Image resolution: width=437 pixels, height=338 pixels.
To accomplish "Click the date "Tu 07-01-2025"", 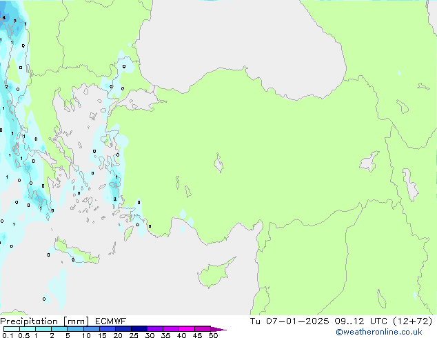I will (289, 321).
